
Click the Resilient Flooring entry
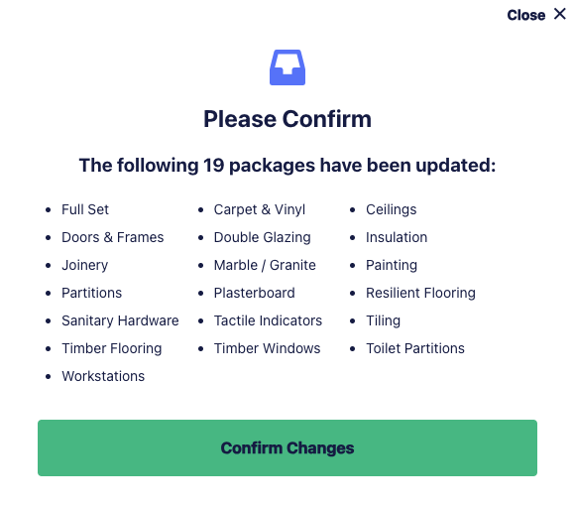pos(420,293)
